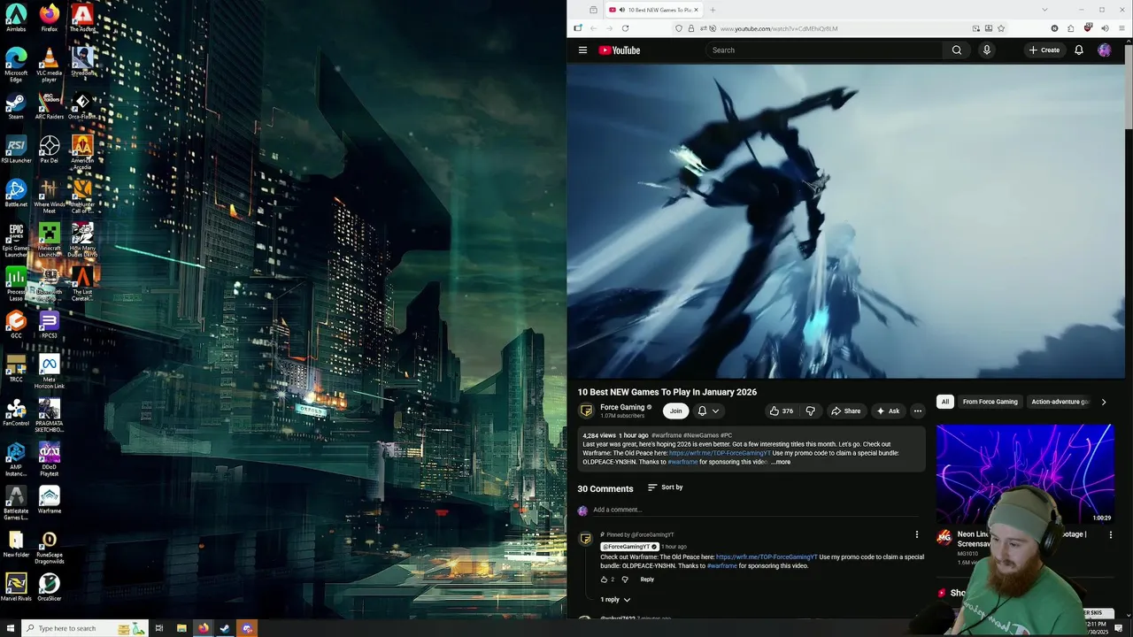Select the Action-adventure games chip
The height and width of the screenshot is (637, 1133).
coord(1060,402)
